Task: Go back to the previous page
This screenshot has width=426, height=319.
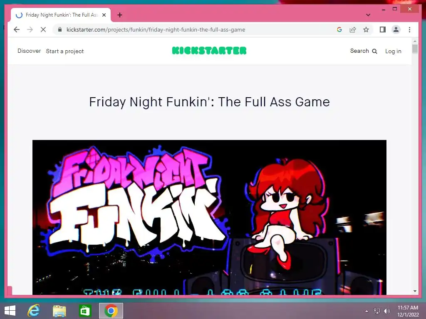Action: pos(17,29)
